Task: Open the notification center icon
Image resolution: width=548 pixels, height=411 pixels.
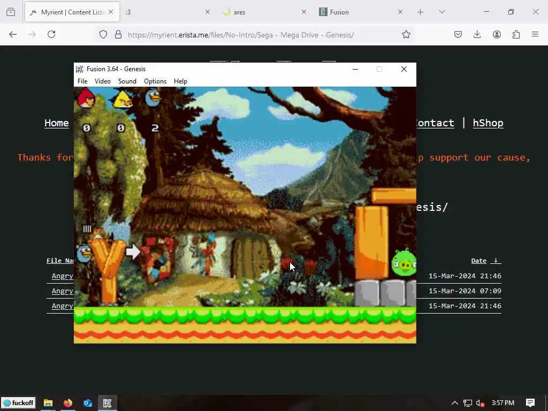Action: click(x=530, y=403)
